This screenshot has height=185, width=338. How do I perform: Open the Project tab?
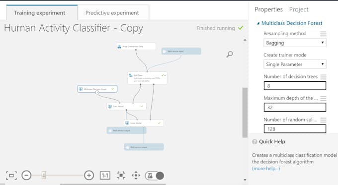(x=299, y=9)
